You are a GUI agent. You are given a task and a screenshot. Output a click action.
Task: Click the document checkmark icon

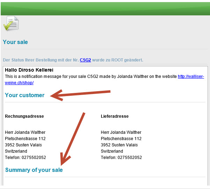pos(11,23)
